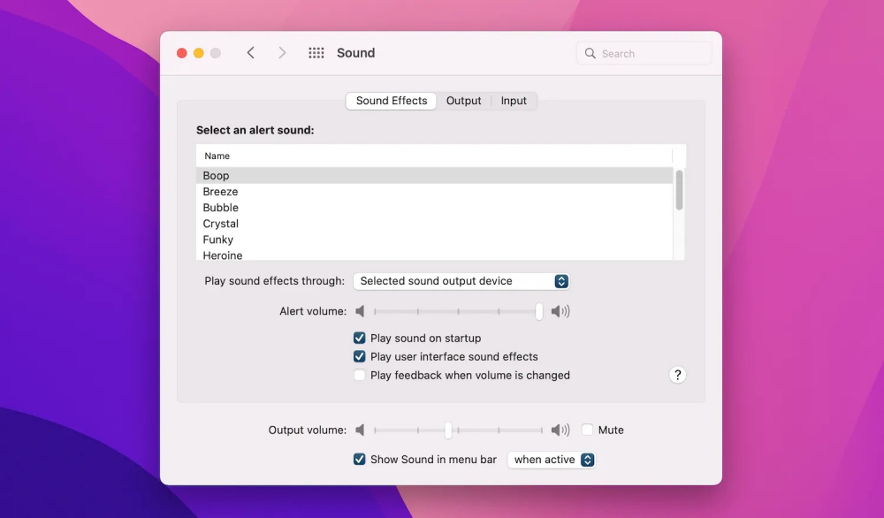Click the back navigation chevron
The width and height of the screenshot is (884, 518).
(x=251, y=53)
